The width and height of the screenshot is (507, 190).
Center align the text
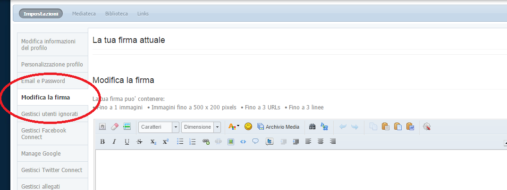[x=321, y=141]
